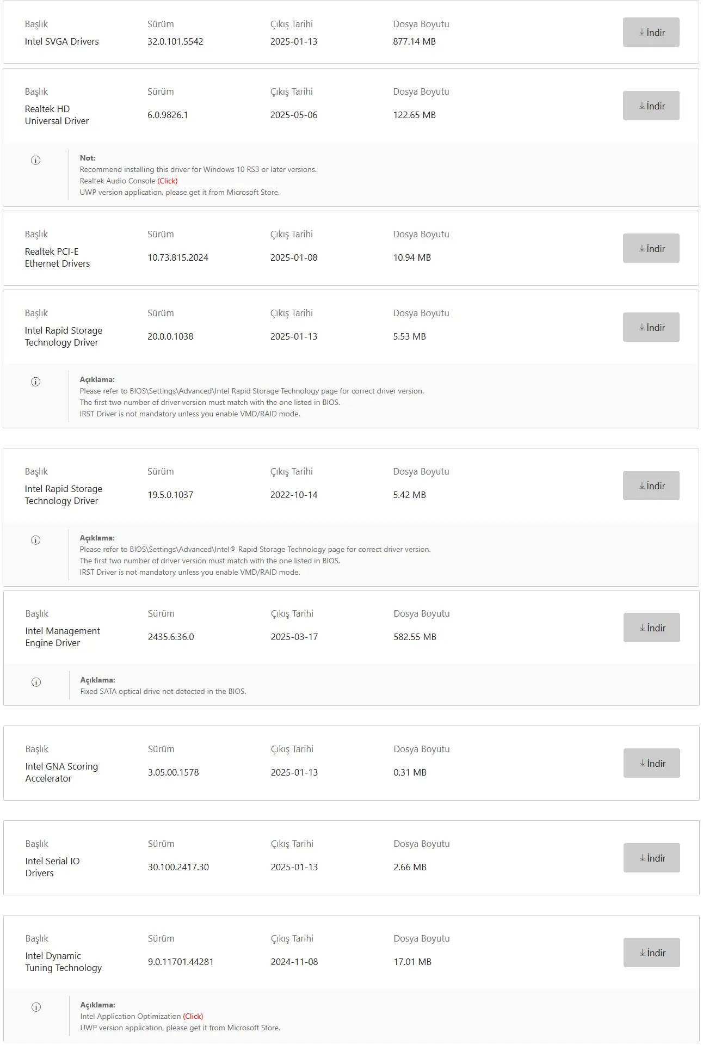The image size is (703, 1045).
Task: Select Realtek HD Universal Driver title
Action: click(57, 115)
